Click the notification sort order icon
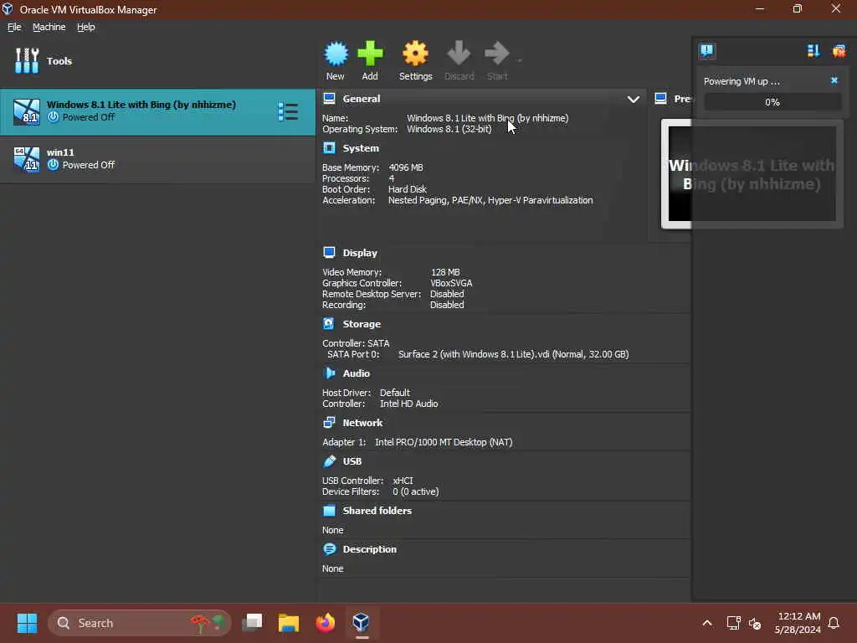 [813, 51]
